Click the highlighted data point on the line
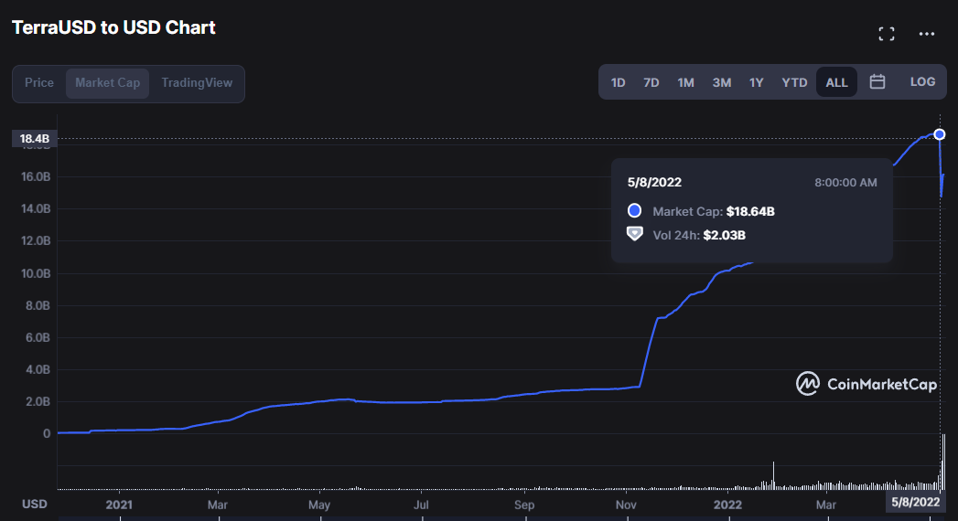 click(x=940, y=134)
